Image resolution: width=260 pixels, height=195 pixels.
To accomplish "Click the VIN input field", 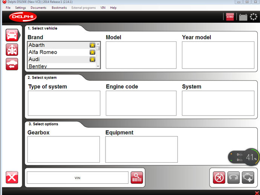I will [x=78, y=178].
